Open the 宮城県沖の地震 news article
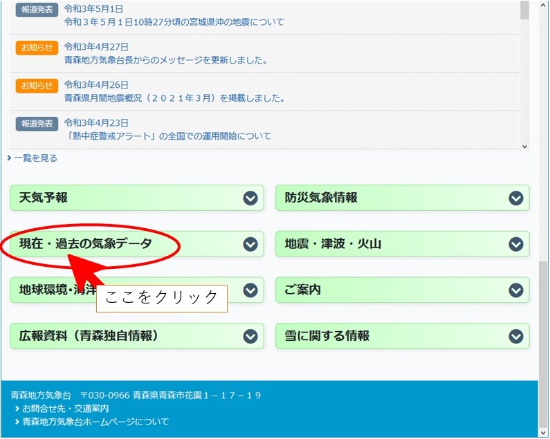 point(174,22)
